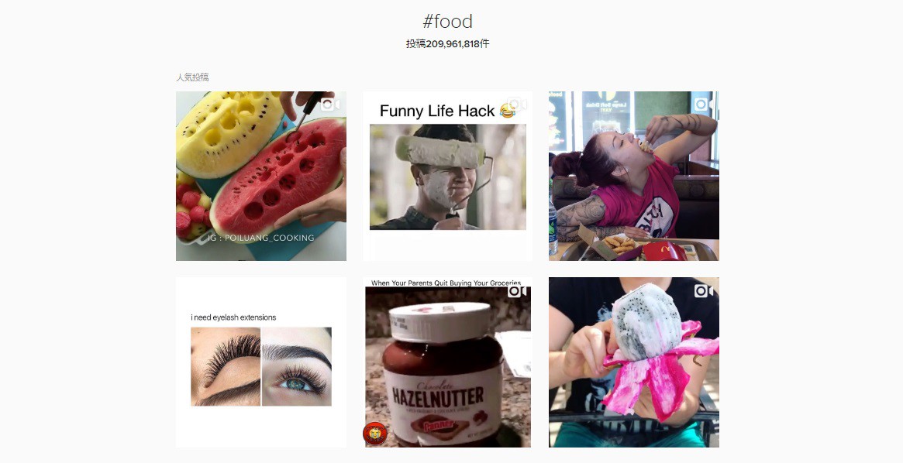Click the laughing emoji beside Funny Life Hack
This screenshot has width=903, height=463.
tap(508, 111)
